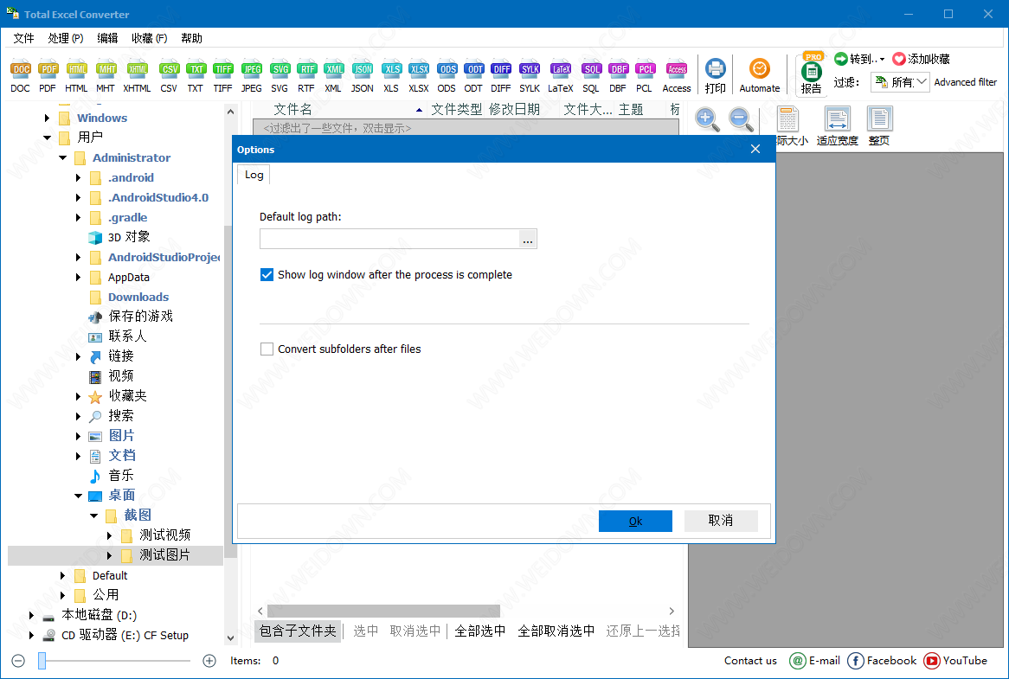Pick PCL output icon
The height and width of the screenshot is (679, 1009).
[644, 76]
